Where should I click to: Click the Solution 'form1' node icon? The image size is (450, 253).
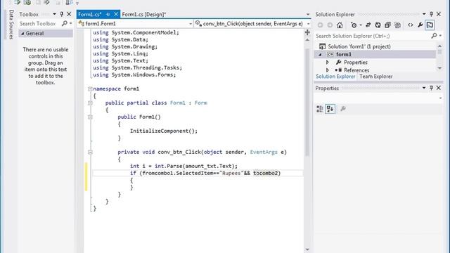(x=323, y=46)
